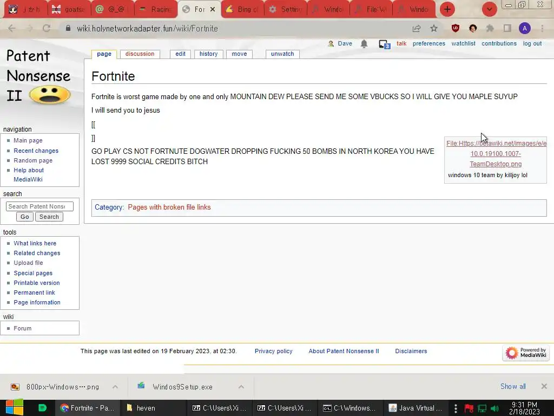Open the watchlist link
554x416 pixels.
click(463, 43)
